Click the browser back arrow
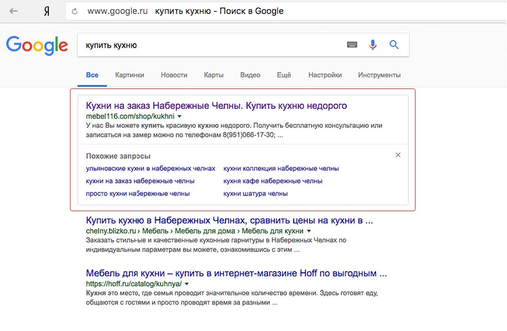 13,11
